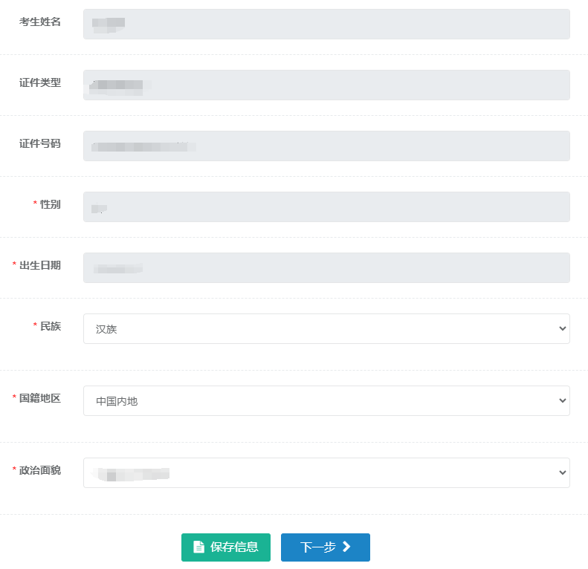Click the 证件号码 label
The image size is (588, 569).
coord(40,143)
